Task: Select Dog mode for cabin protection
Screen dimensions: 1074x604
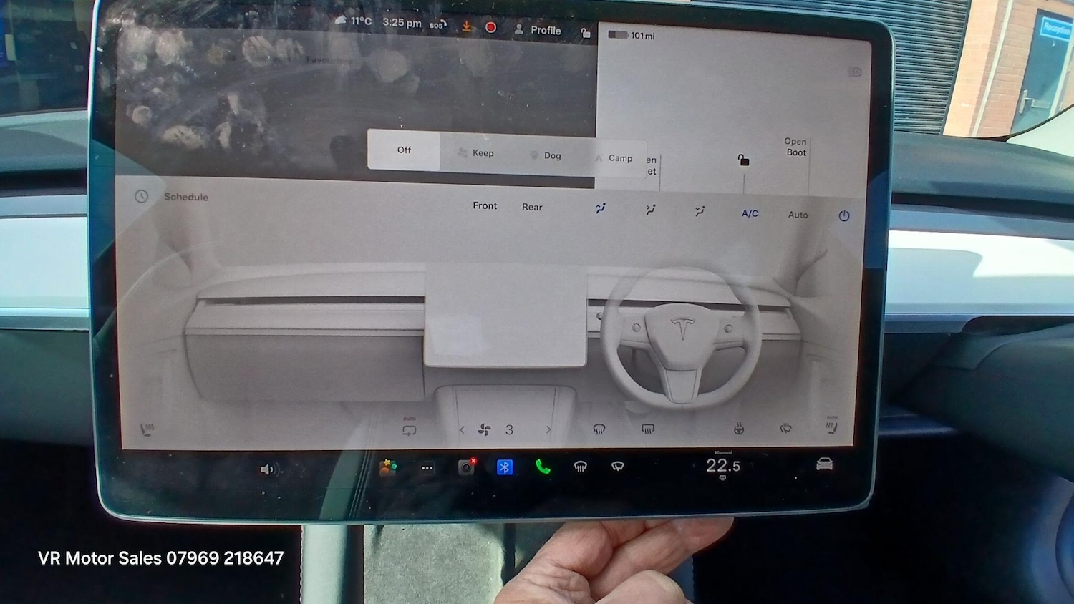Action: point(546,155)
